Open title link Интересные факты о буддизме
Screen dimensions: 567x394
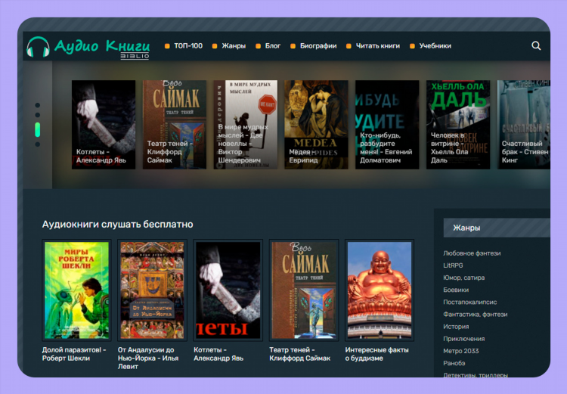point(376,354)
